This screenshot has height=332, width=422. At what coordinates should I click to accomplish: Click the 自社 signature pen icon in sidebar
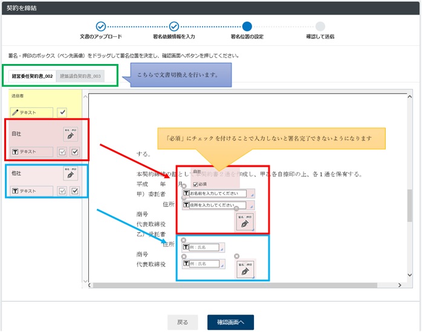click(70, 134)
